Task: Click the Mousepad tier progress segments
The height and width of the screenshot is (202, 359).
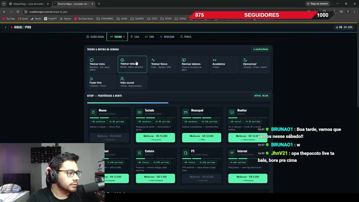Action: [x=202, y=118]
